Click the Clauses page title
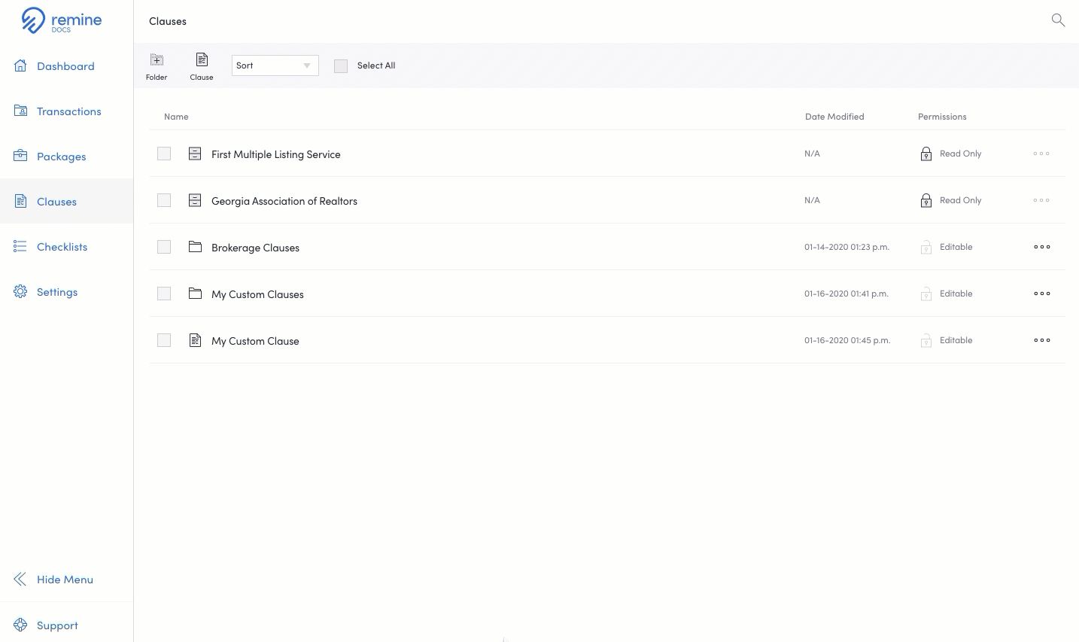The height and width of the screenshot is (642, 1079). point(168,21)
